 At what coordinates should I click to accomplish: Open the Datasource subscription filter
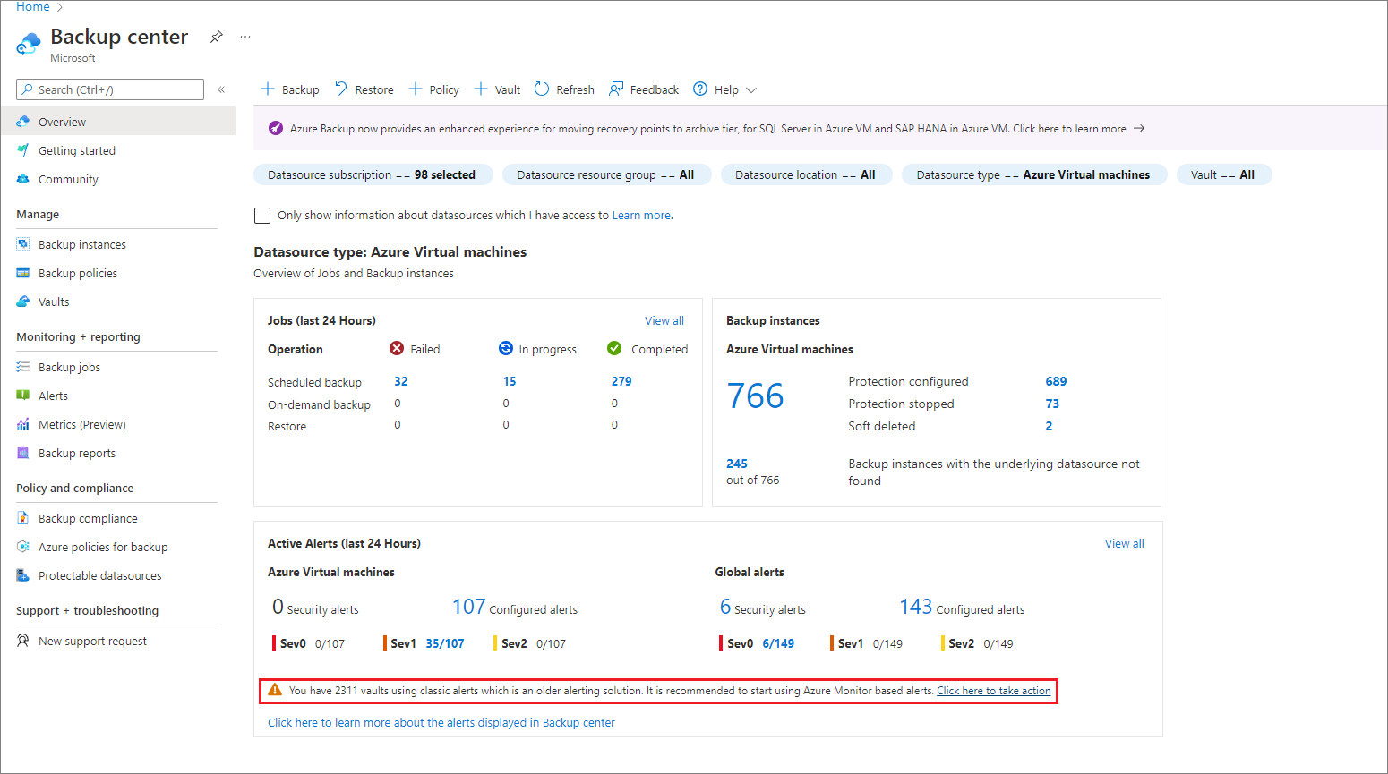(373, 174)
